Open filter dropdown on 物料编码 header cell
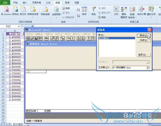161x126 pixels. click(x=22, y=34)
